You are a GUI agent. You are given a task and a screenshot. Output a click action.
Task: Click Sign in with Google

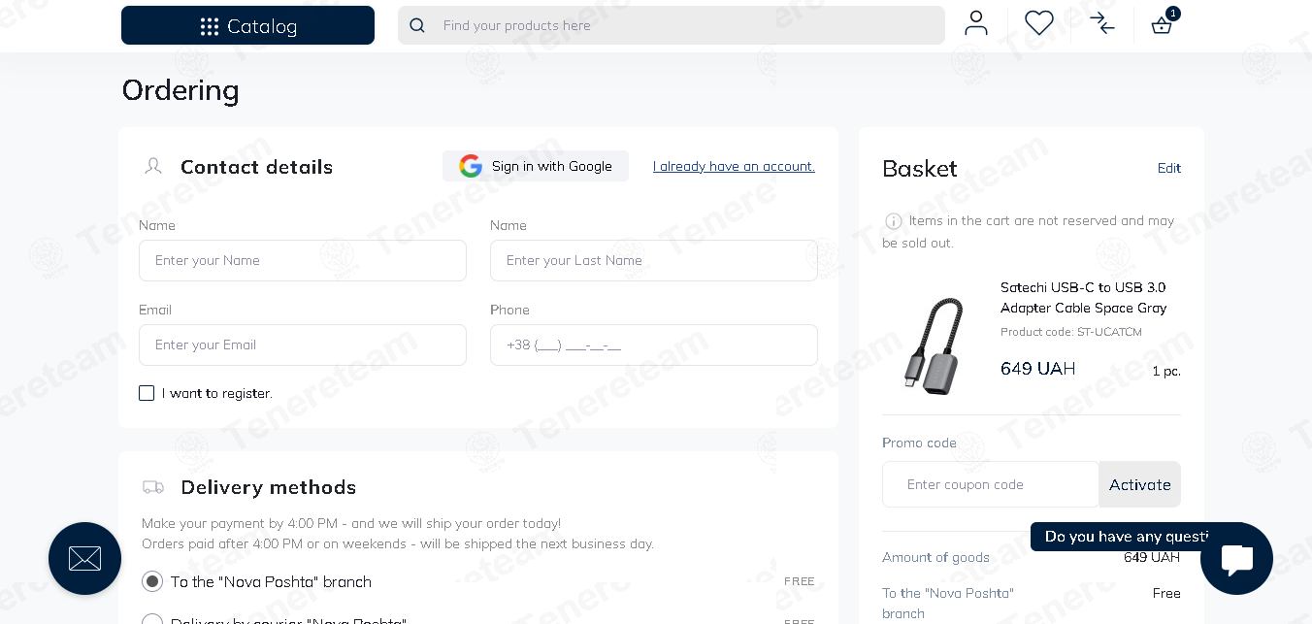click(536, 166)
